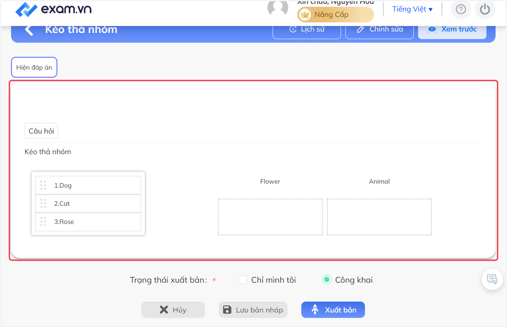Click the Animal group heading

click(379, 181)
